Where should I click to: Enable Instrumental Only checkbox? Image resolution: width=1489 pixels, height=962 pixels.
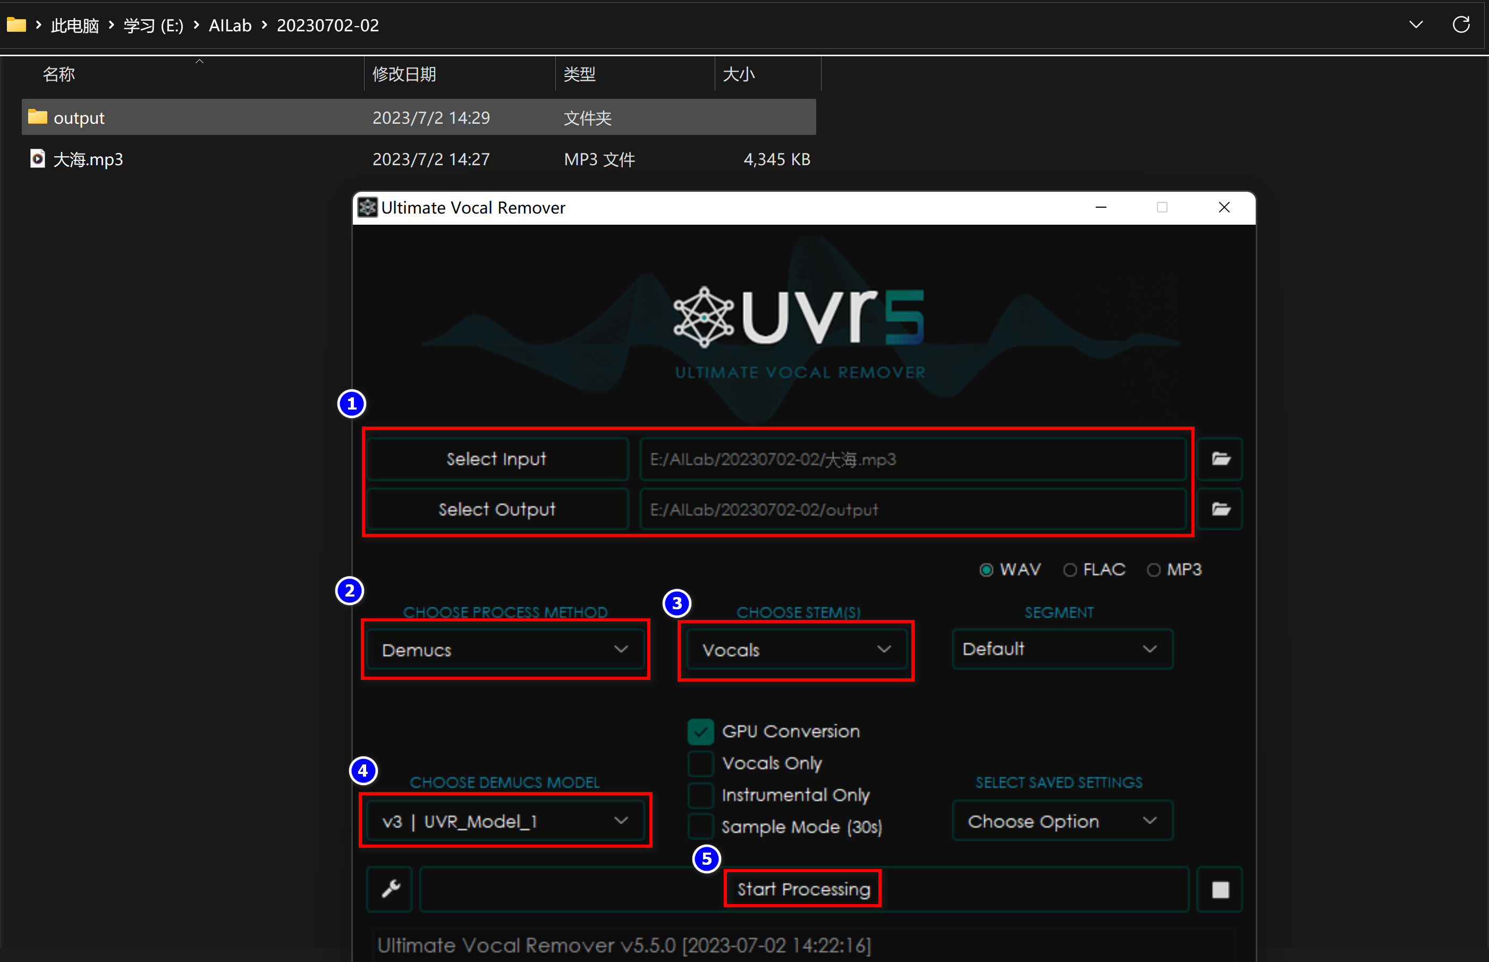(700, 795)
